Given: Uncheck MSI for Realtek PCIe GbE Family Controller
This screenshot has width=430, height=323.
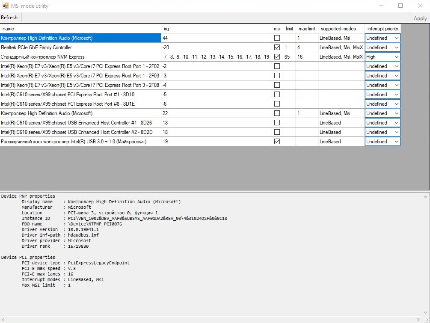Looking at the screenshot, I should tap(277, 47).
